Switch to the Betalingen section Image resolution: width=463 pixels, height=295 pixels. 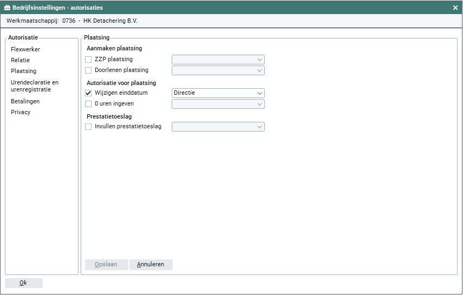pyautogui.click(x=25, y=101)
